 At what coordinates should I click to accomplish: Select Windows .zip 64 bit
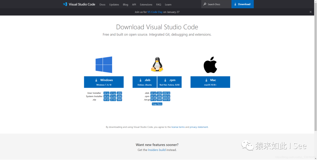(106, 100)
